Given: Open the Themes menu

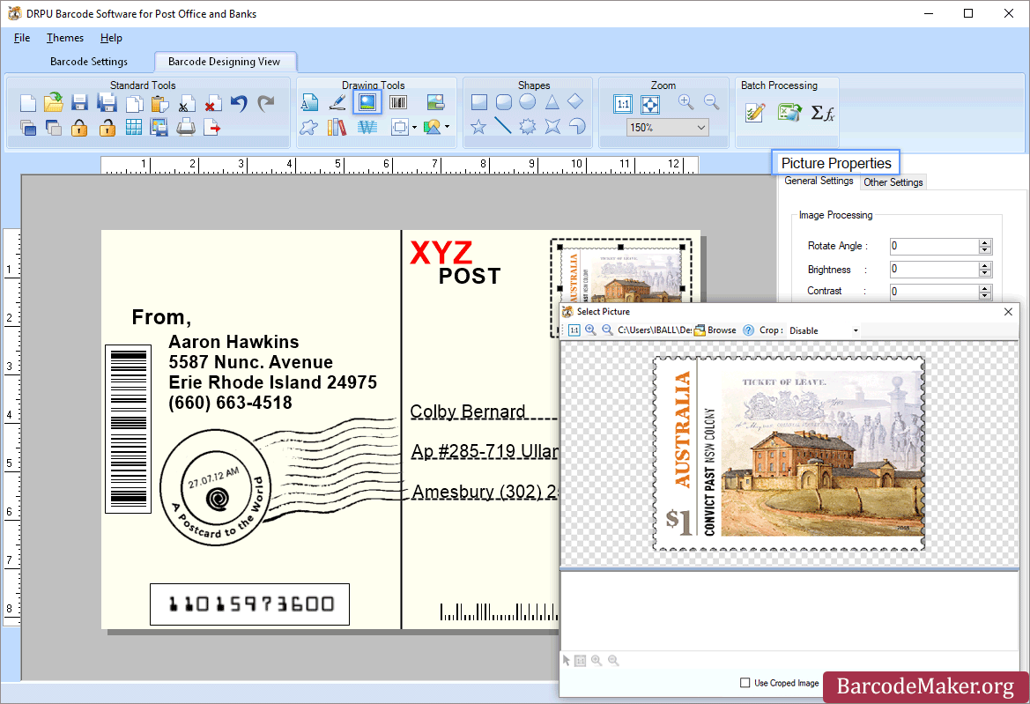Looking at the screenshot, I should 65,38.
